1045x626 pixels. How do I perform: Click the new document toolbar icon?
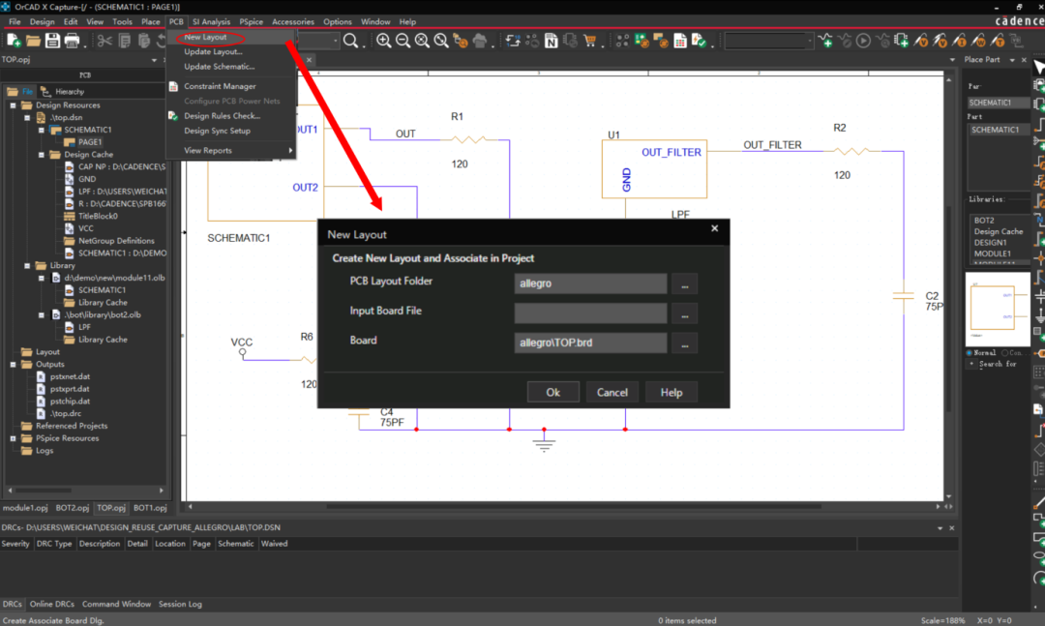pos(14,41)
